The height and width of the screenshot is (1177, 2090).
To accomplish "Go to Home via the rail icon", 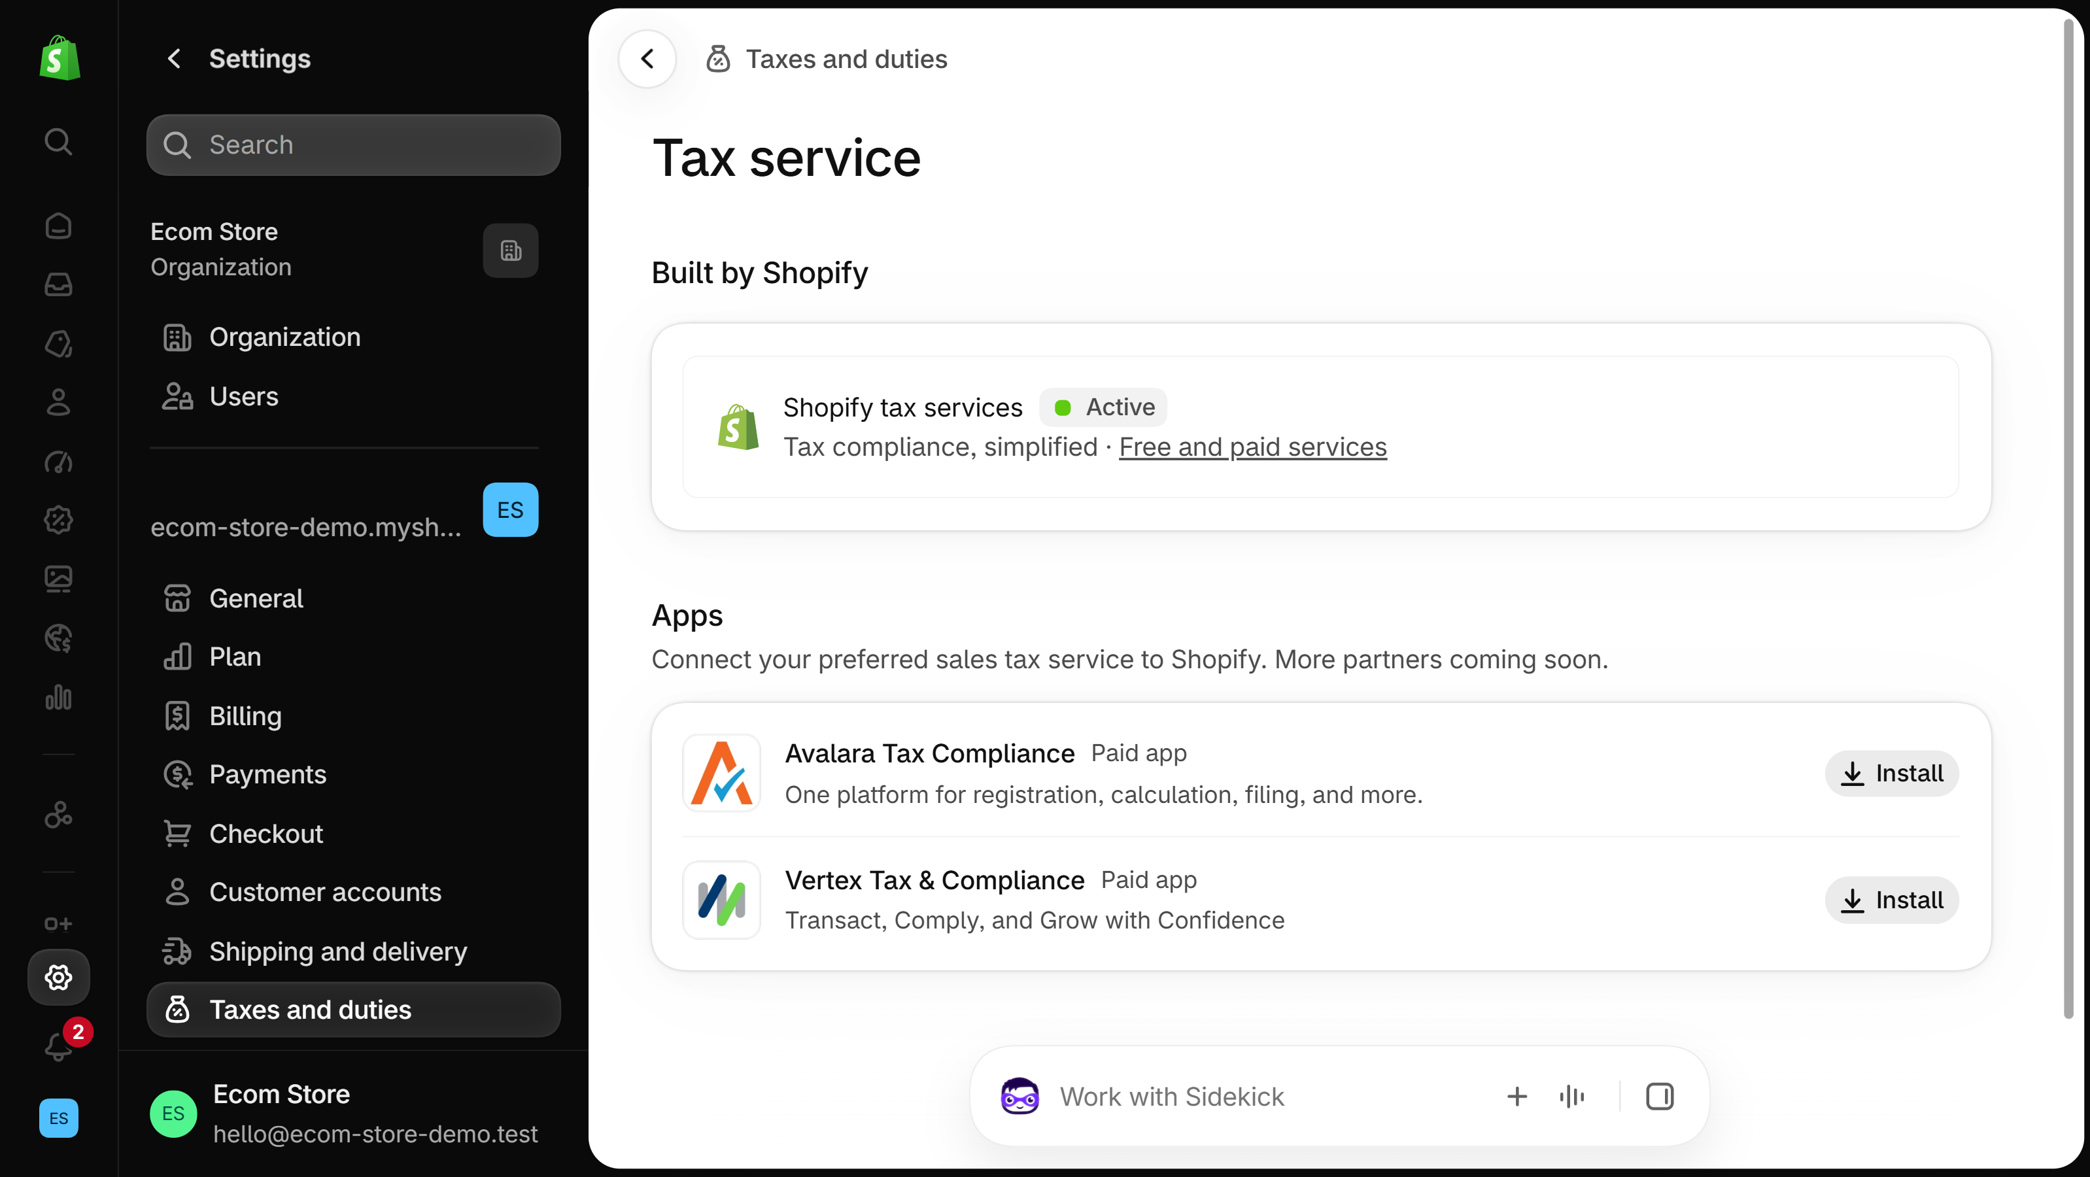I will point(58,226).
